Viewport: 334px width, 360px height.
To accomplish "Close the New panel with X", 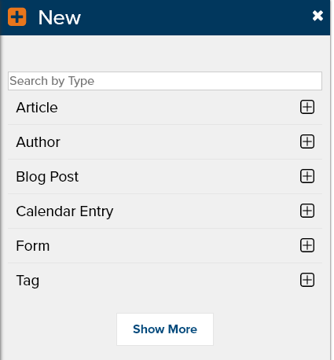I will tap(317, 16).
